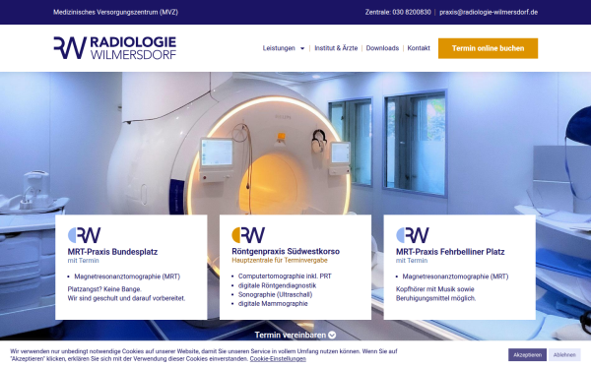
Task: Open the MRT-Praxis Fehrbelliner Platz heading
Action: click(450, 252)
